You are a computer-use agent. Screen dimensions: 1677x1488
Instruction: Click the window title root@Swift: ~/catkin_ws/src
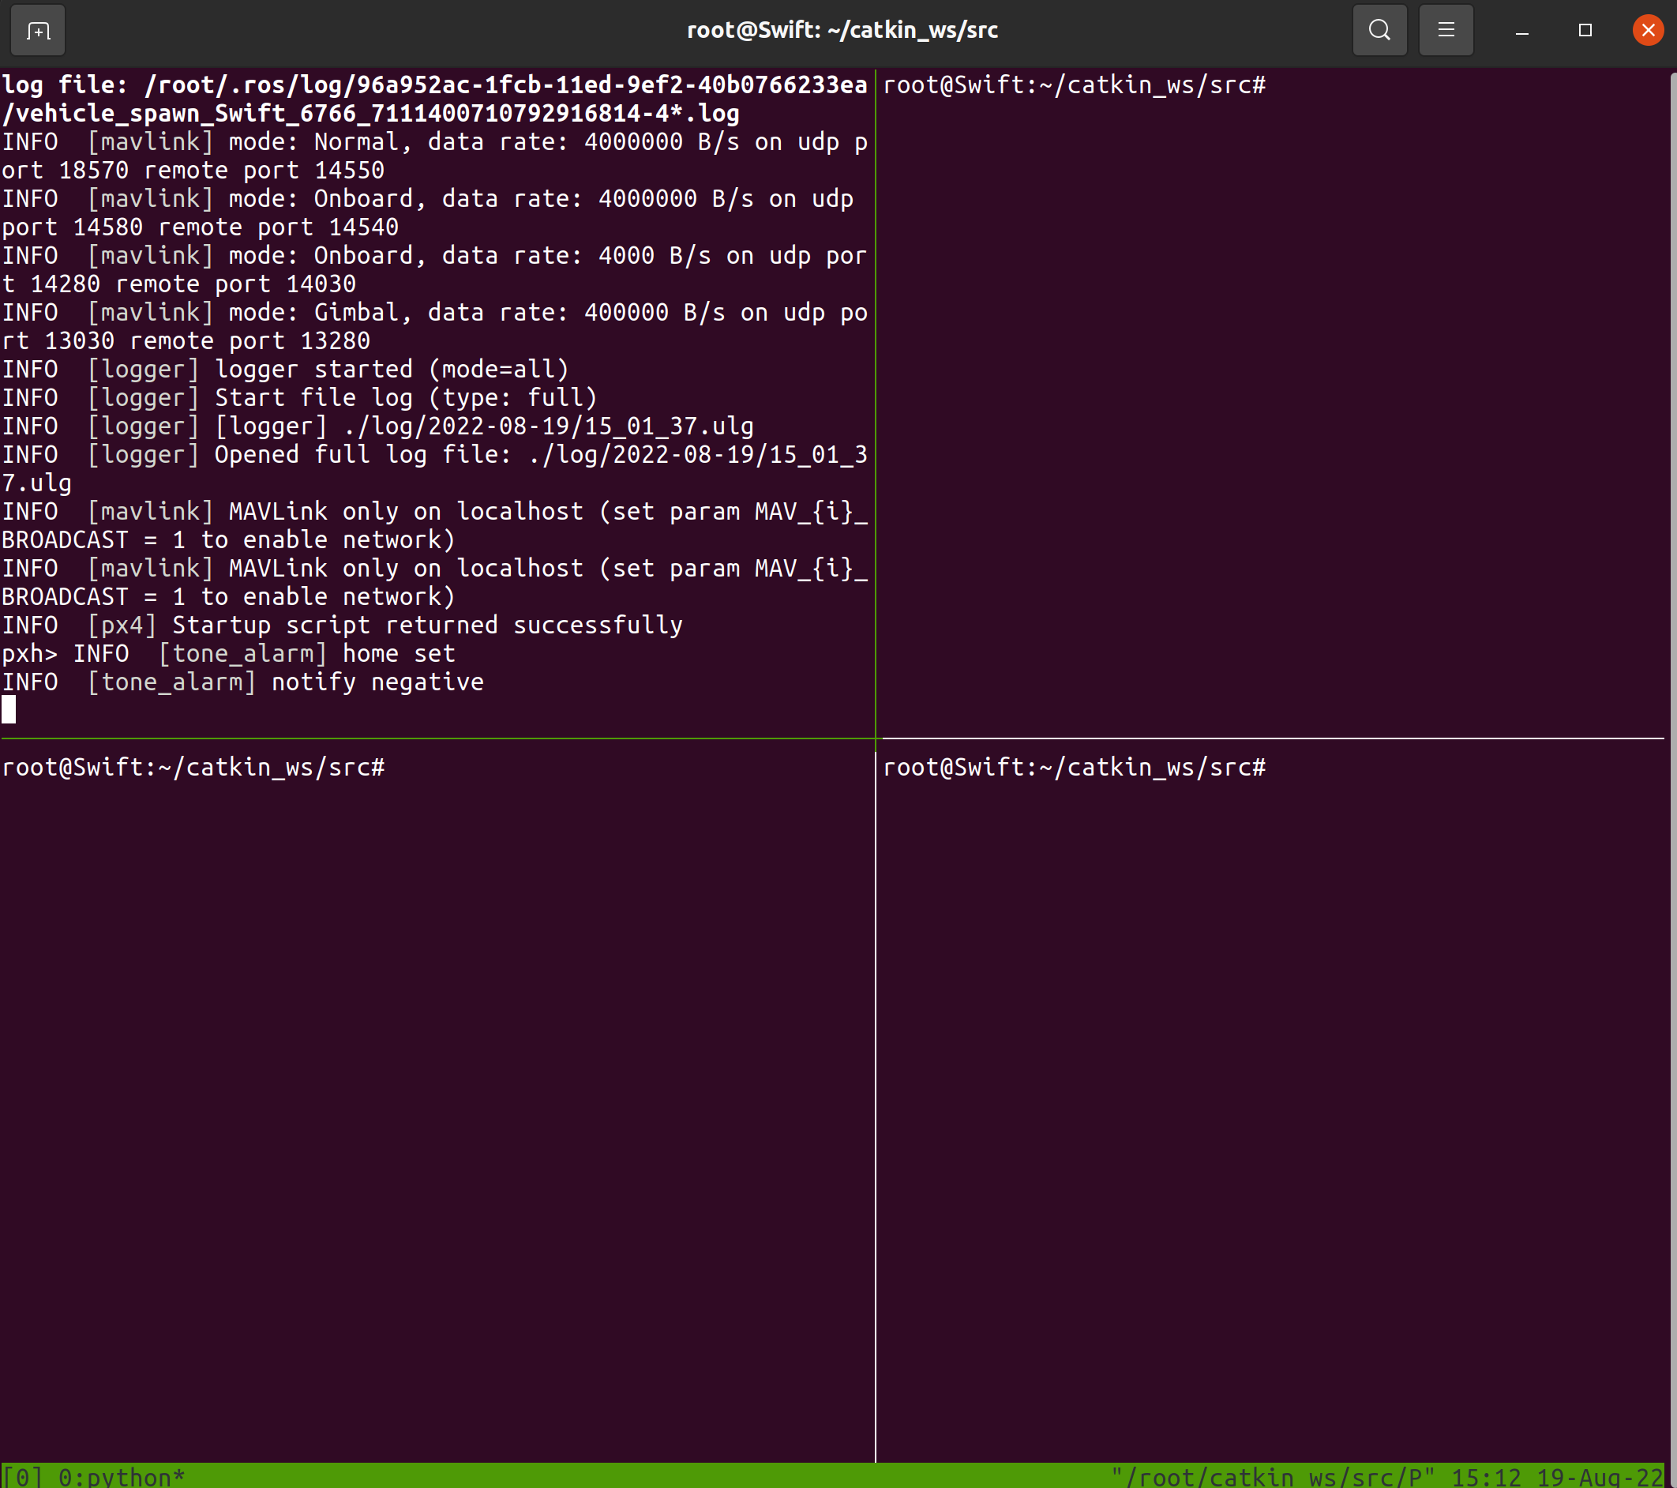click(842, 30)
